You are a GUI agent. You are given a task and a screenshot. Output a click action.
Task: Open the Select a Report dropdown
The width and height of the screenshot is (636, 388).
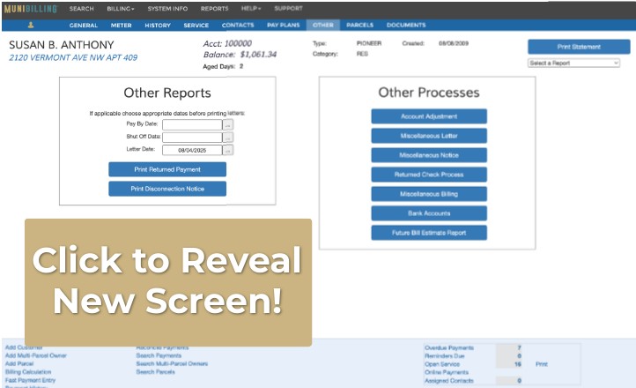(x=574, y=63)
